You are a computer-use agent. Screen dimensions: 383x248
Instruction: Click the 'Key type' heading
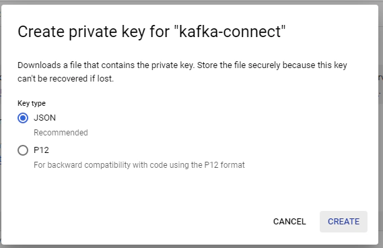click(x=32, y=103)
